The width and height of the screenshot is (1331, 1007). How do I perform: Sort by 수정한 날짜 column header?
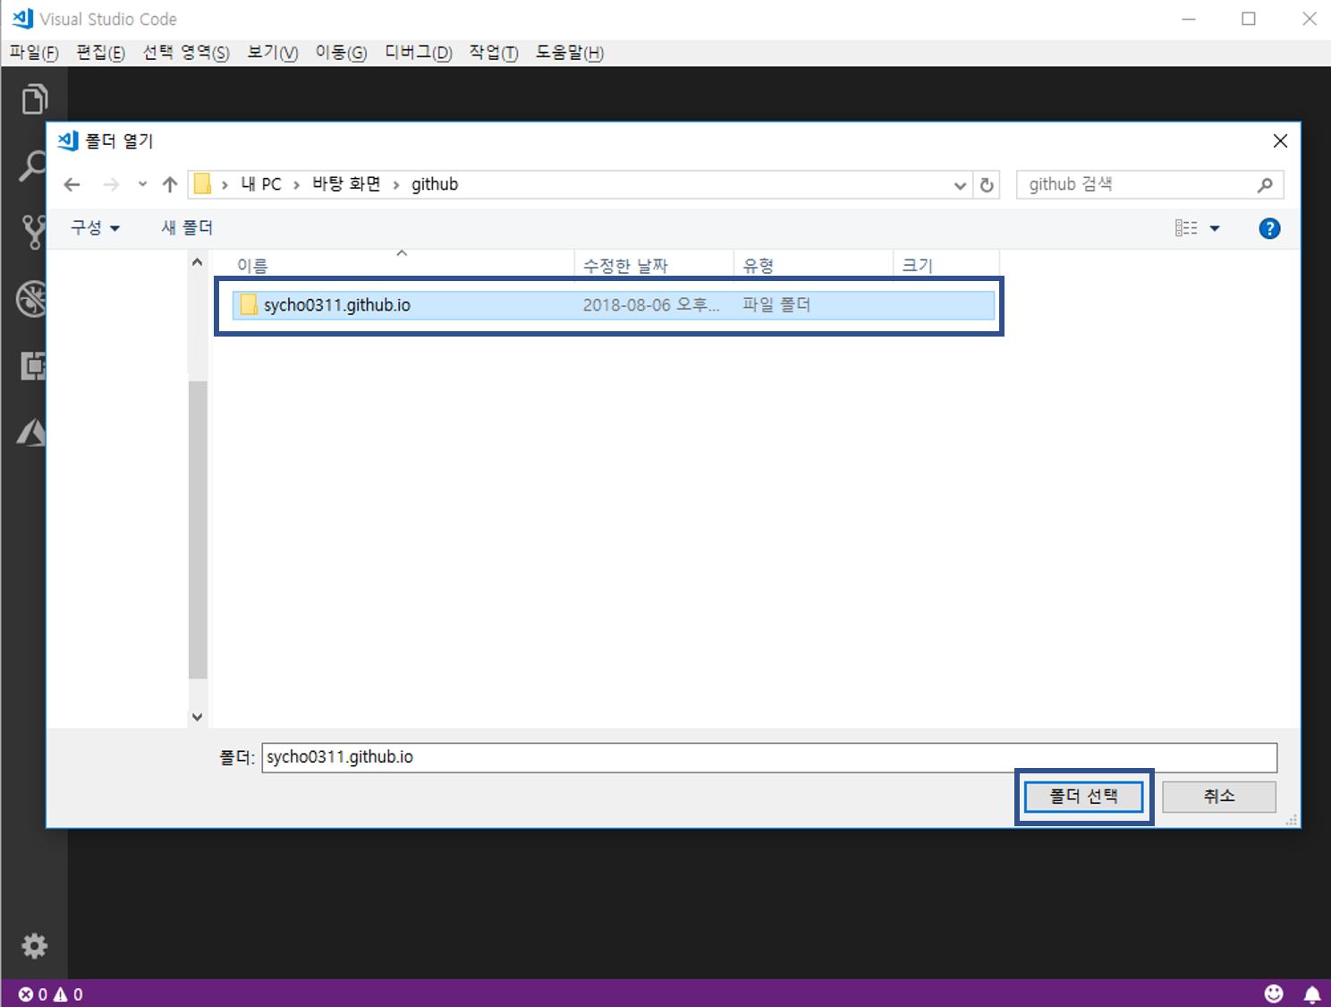point(654,266)
